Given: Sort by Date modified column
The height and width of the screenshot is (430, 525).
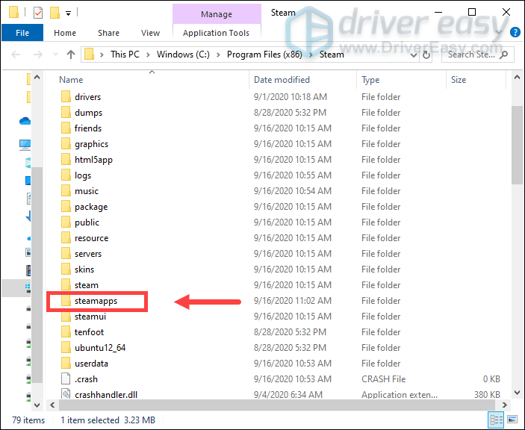Looking at the screenshot, I should (282, 80).
